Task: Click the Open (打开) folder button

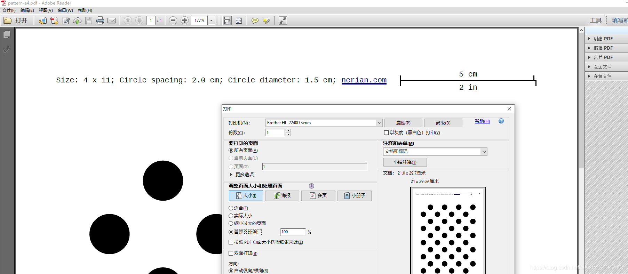Action: (x=15, y=21)
